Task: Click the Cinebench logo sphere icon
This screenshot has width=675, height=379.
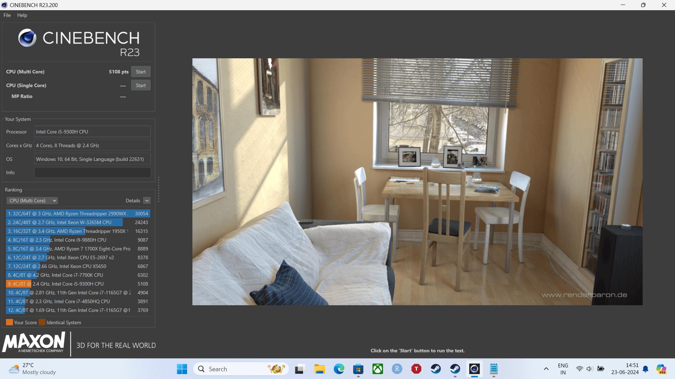Action: [x=27, y=38]
